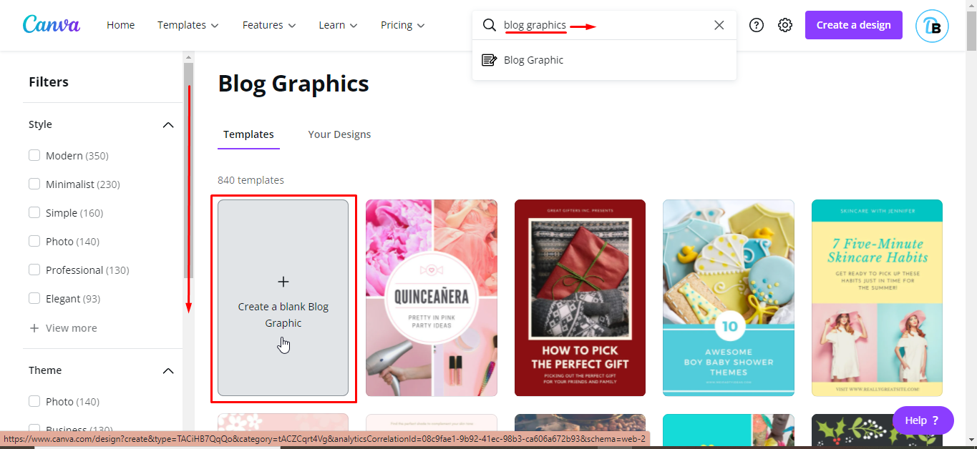Go to the Home page

point(120,25)
